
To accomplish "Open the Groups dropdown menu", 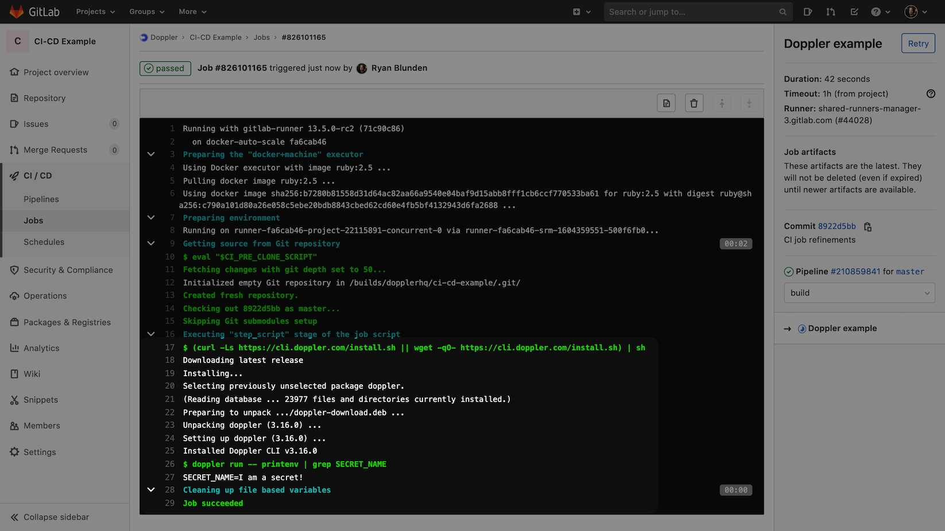I will pos(147,11).
